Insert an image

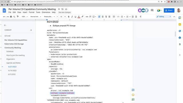94,17
